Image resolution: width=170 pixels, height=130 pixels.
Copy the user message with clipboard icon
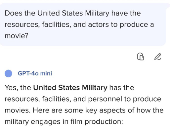[x=141, y=57]
